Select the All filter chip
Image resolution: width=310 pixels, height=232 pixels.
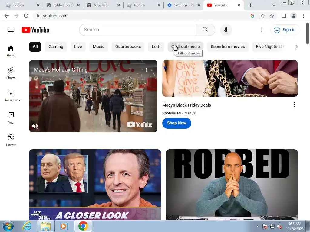point(35,47)
